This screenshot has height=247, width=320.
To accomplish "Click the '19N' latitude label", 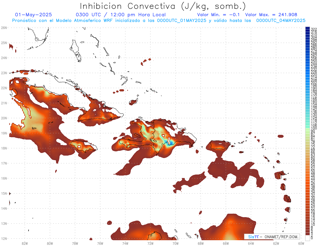I will pyautogui.click(x=4, y=133).
